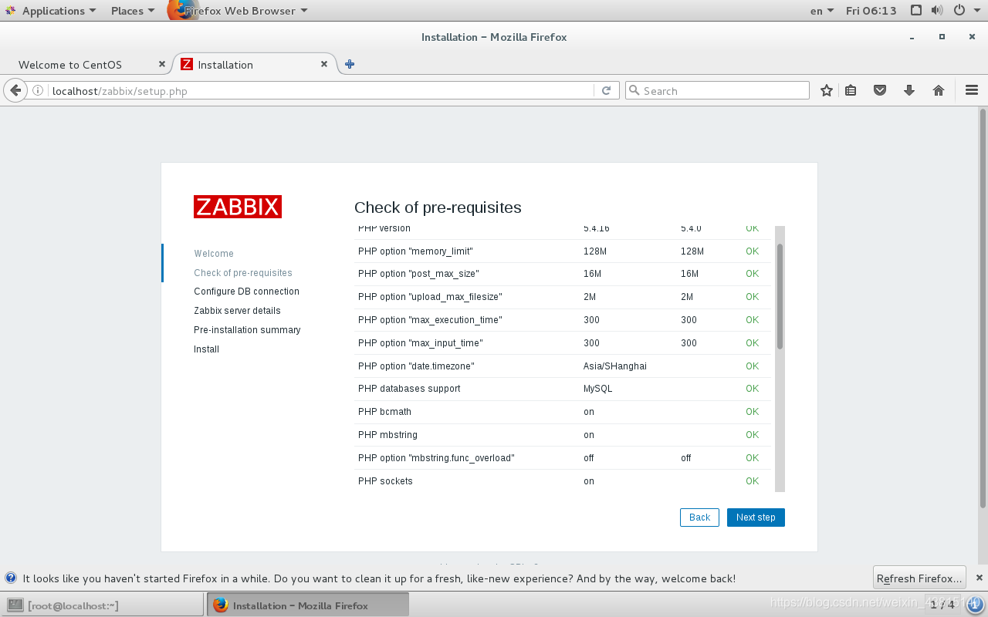Image resolution: width=988 pixels, height=617 pixels.
Task: Select Configure DB connection step
Action: coord(246,291)
